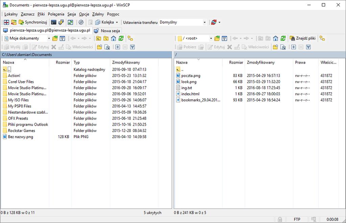This screenshot has height=223, width=346.
Task: Click the keep remote directory up to date icon
Action: click(x=70, y=22)
